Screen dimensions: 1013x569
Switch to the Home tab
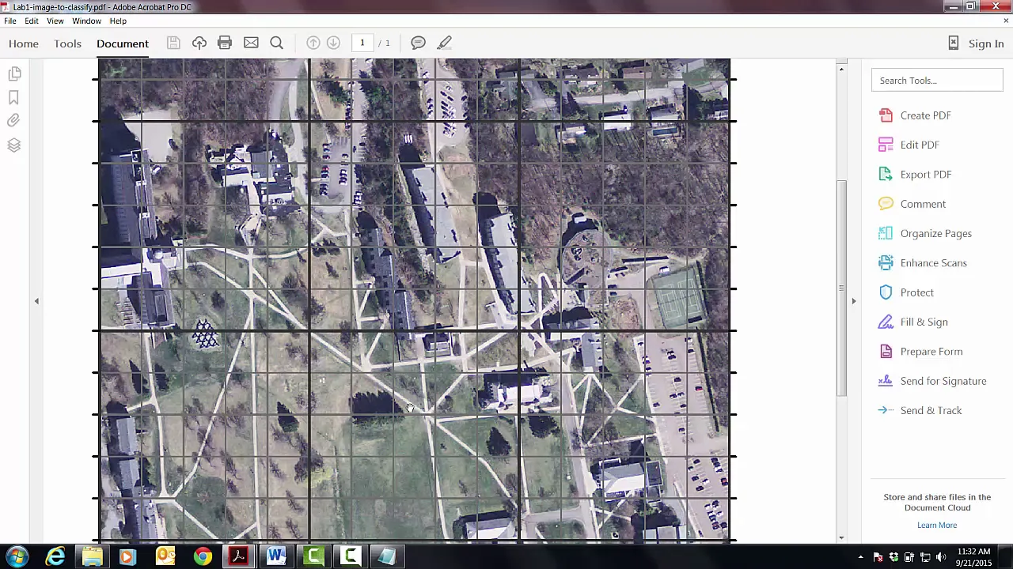pos(24,43)
